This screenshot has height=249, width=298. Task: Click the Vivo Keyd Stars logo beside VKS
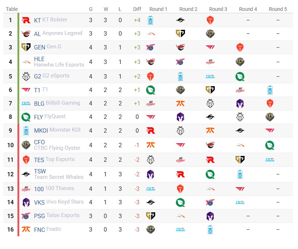pyautogui.click(x=26, y=202)
